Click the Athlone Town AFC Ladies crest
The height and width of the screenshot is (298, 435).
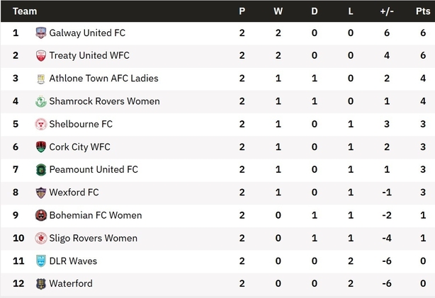pos(41,79)
